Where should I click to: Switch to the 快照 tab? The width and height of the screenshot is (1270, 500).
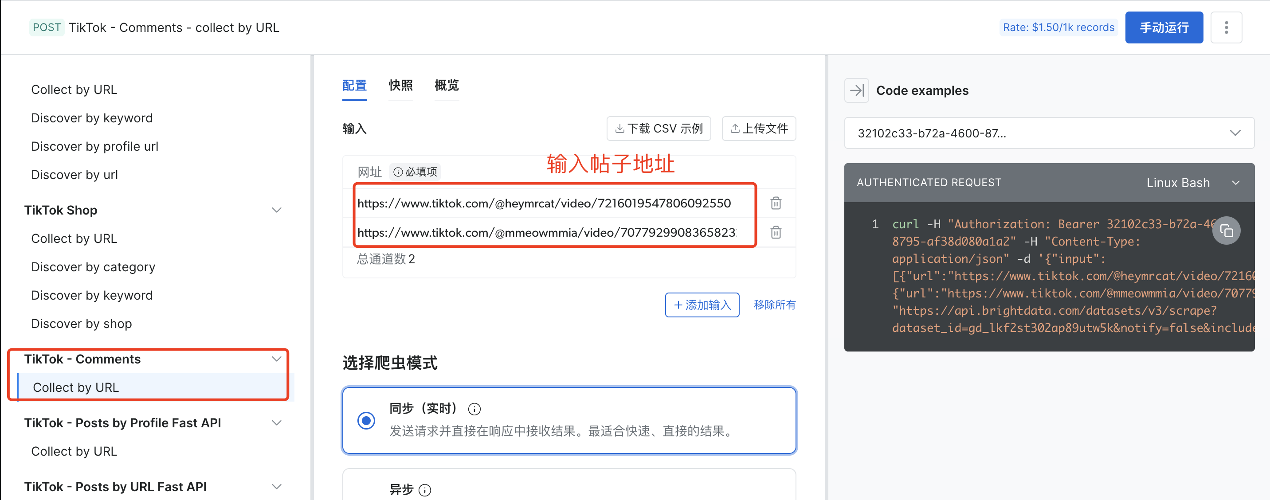click(400, 86)
